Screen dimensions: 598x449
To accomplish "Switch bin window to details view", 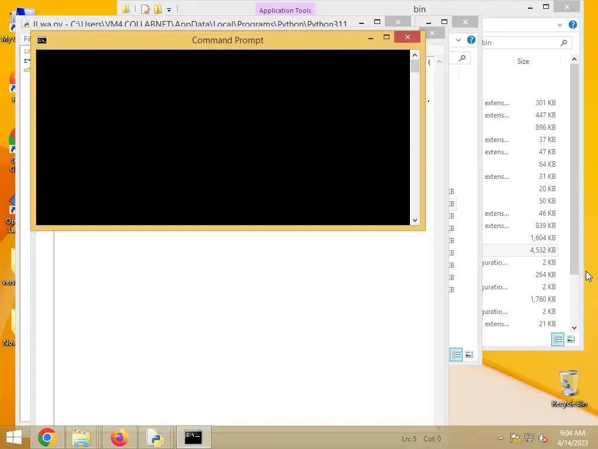I will (x=558, y=339).
